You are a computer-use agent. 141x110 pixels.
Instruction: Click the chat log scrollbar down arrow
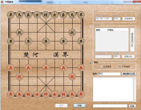coord(135,100)
